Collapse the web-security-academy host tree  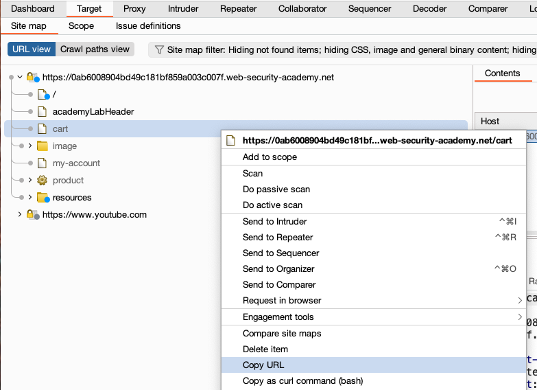(x=20, y=78)
